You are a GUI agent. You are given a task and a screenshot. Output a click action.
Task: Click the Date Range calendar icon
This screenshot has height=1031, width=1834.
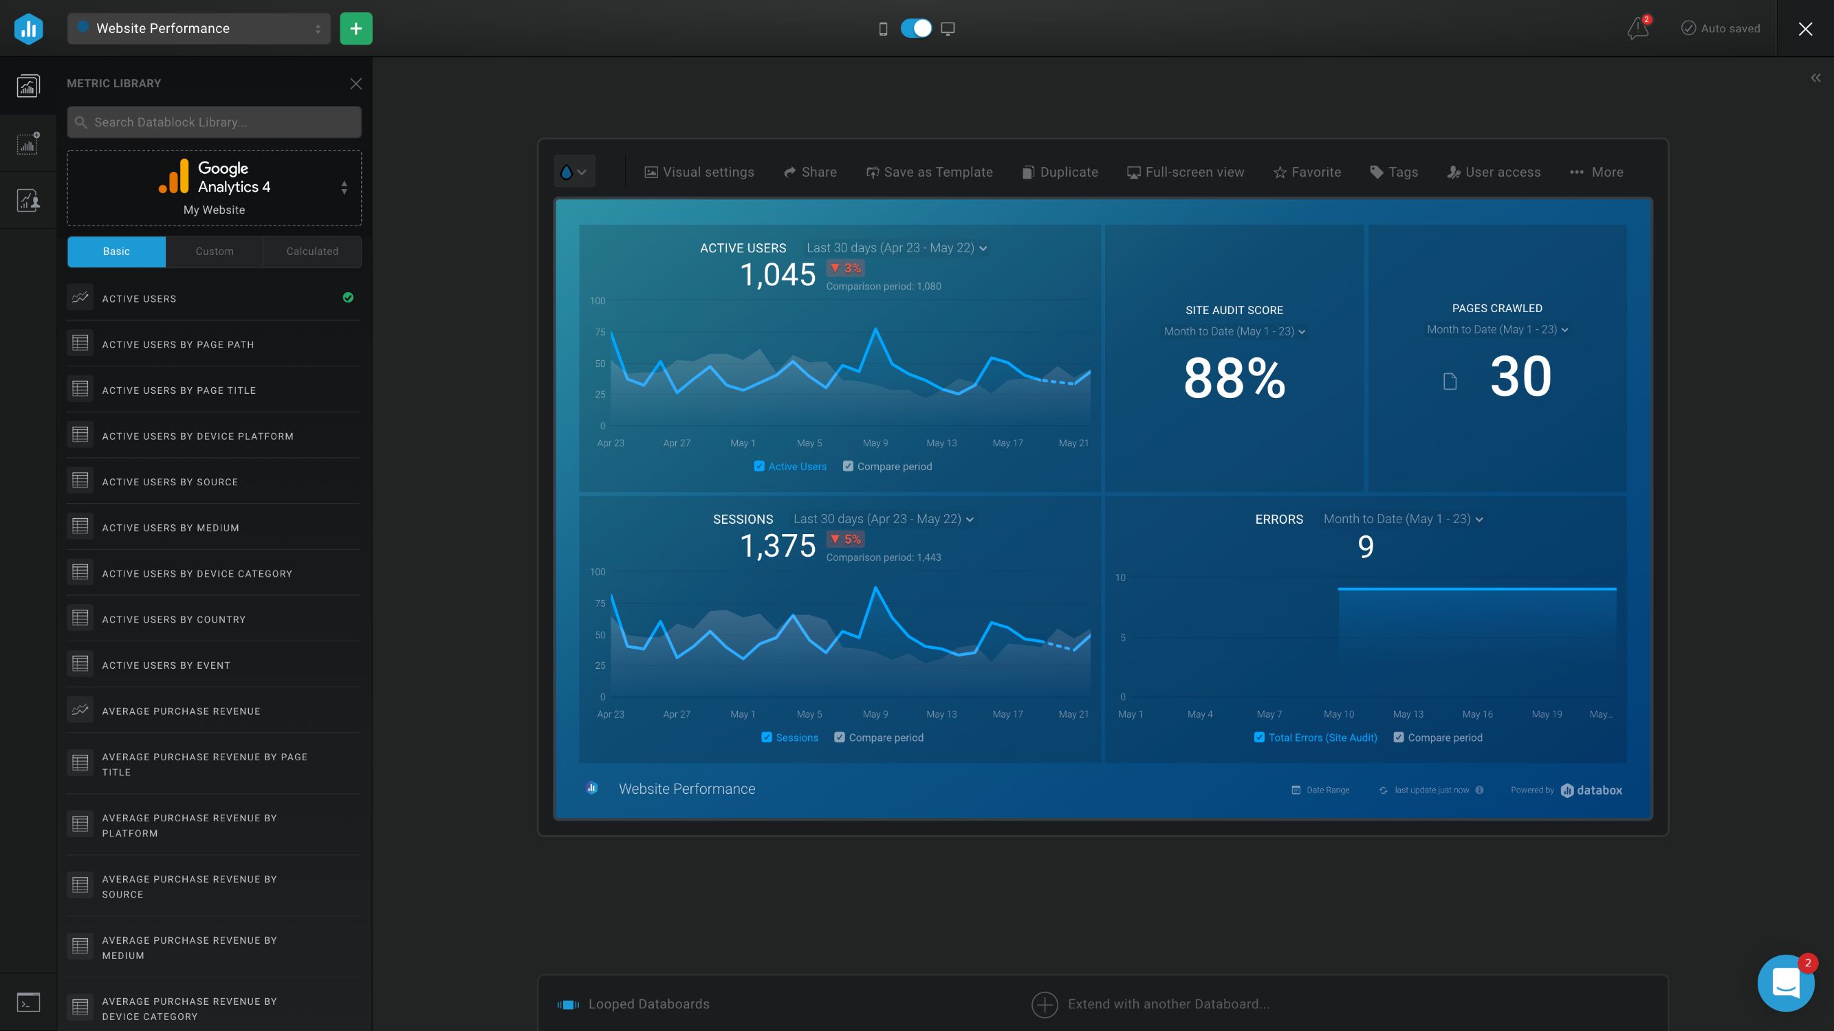click(1296, 790)
